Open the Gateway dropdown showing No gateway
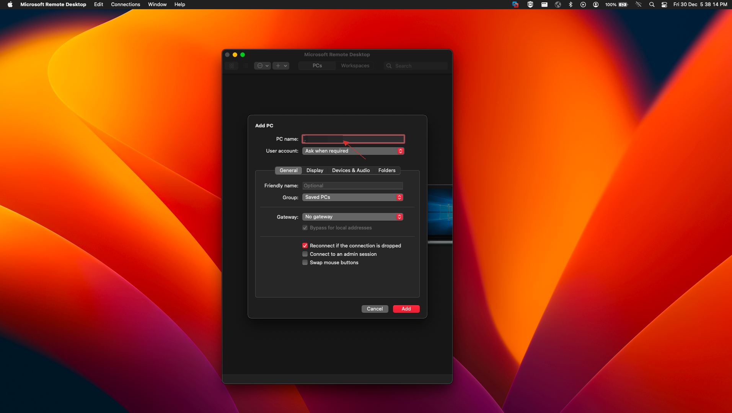The width and height of the screenshot is (732, 413). click(x=352, y=217)
